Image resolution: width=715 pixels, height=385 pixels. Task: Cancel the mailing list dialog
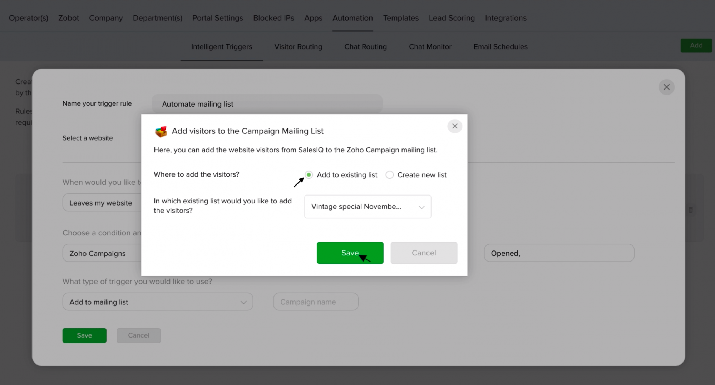pos(424,253)
